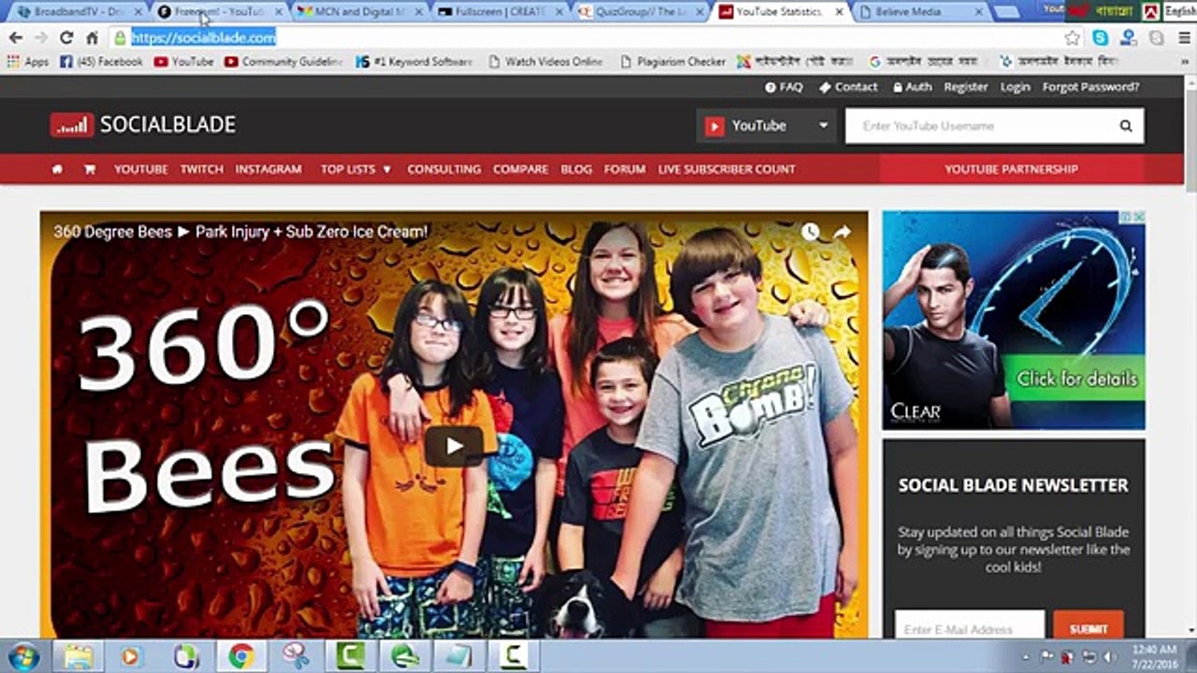This screenshot has width=1197, height=673.
Task: Click the taskbar volume speaker icon
Action: pos(1111,656)
